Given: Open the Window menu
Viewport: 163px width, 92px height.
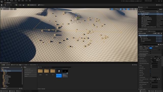Looking at the screenshot, I should [11, 1].
